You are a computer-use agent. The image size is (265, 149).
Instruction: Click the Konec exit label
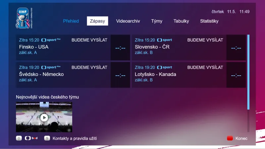[x=241, y=138]
